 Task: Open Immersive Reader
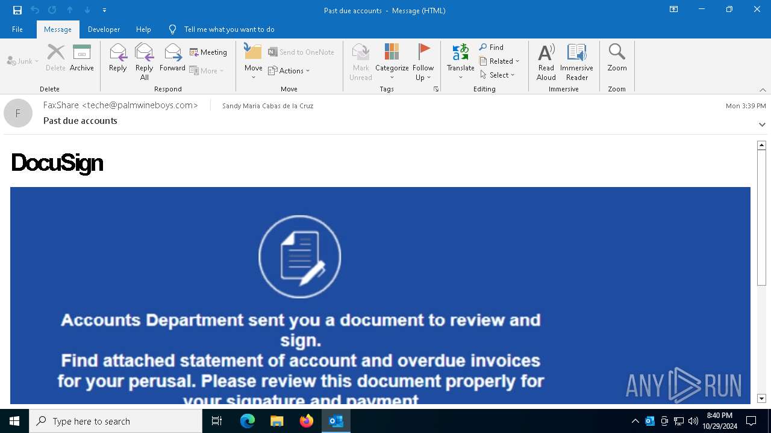pyautogui.click(x=577, y=62)
